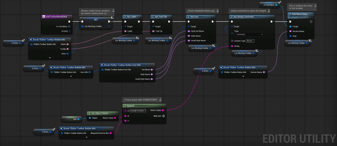
Task: Click the Tool Tip pin on Set Tool Tip
Action: coord(153,31)
